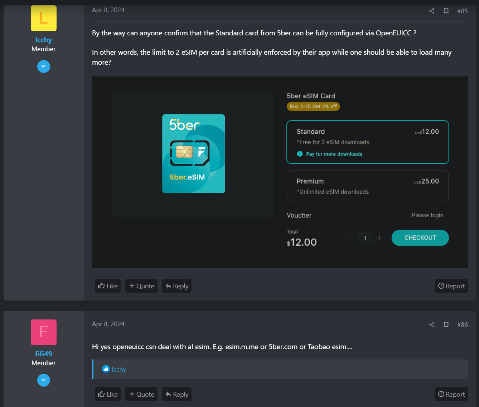The image size is (479, 407).
Task: Increase quantity with plus button
Action: [379, 238]
